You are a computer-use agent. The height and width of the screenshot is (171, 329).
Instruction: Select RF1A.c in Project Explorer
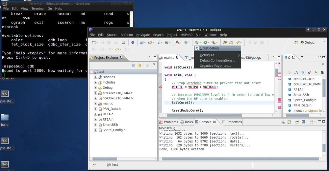[108, 114]
